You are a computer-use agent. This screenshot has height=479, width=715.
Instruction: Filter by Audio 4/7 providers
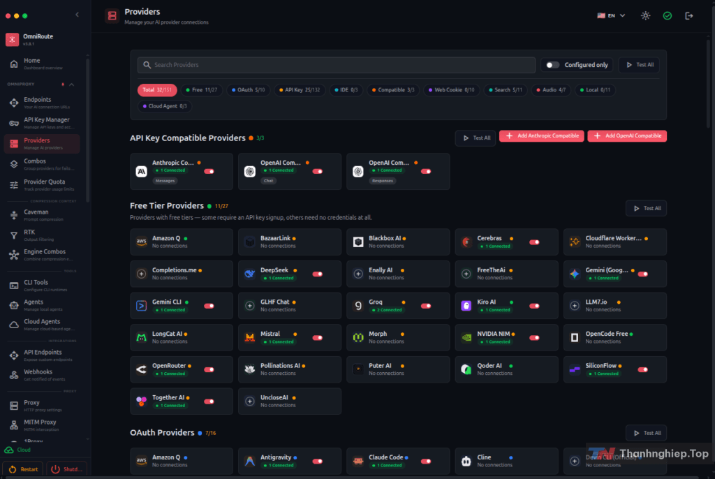tap(551, 90)
